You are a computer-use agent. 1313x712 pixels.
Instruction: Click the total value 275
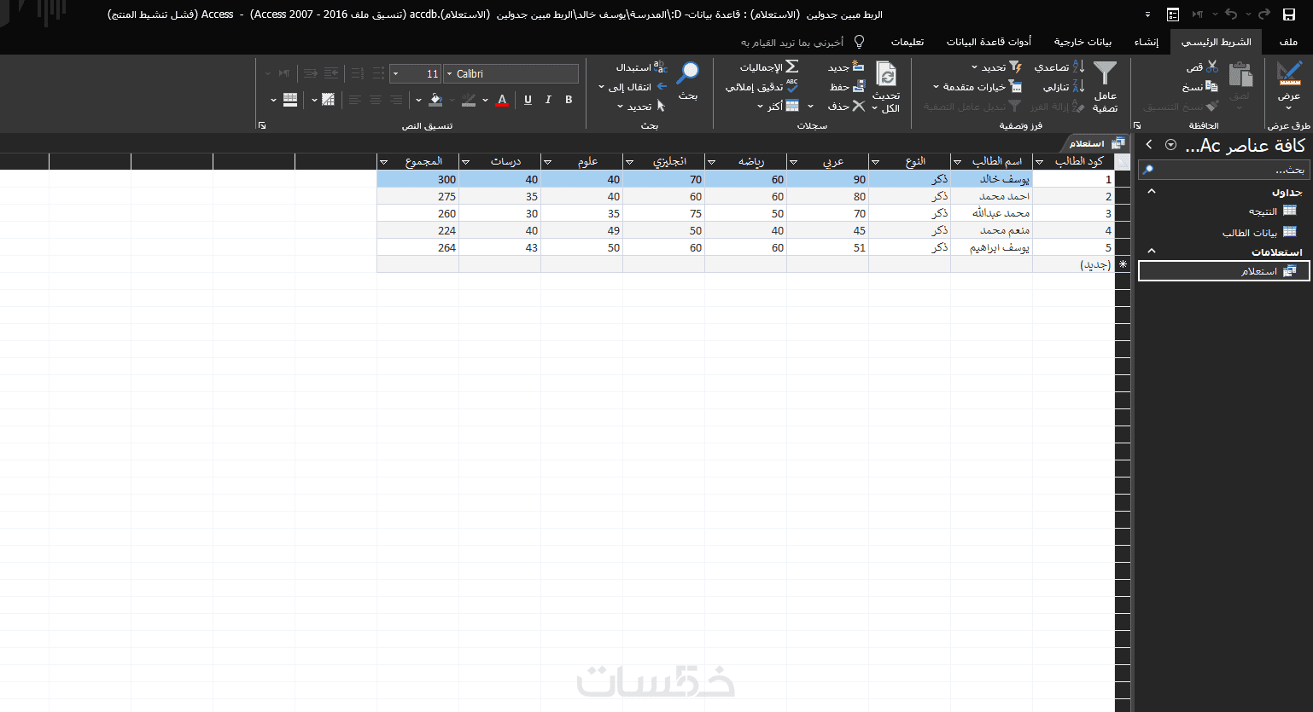[x=418, y=196]
